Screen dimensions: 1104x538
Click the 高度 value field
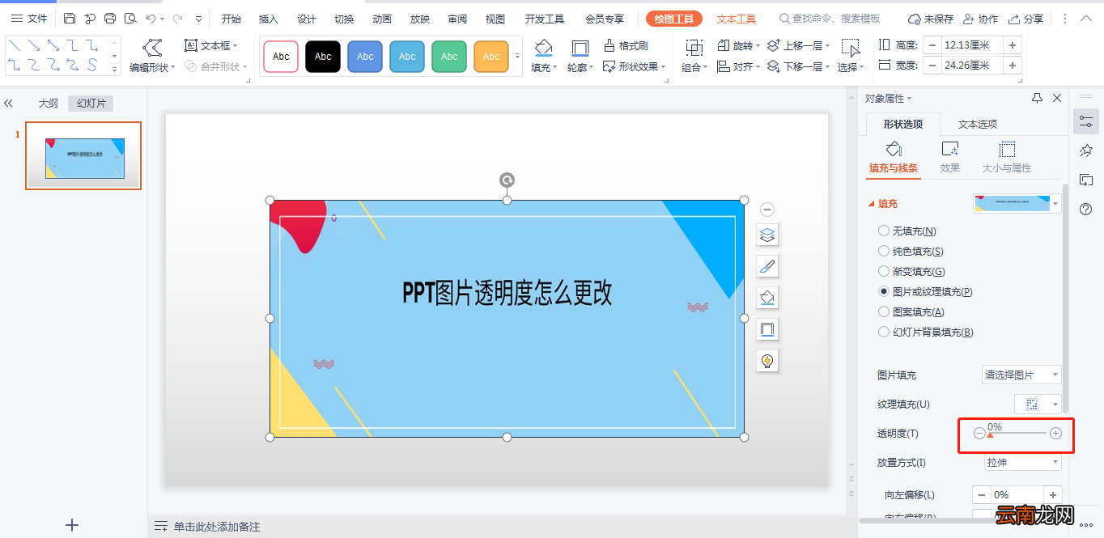(x=972, y=45)
